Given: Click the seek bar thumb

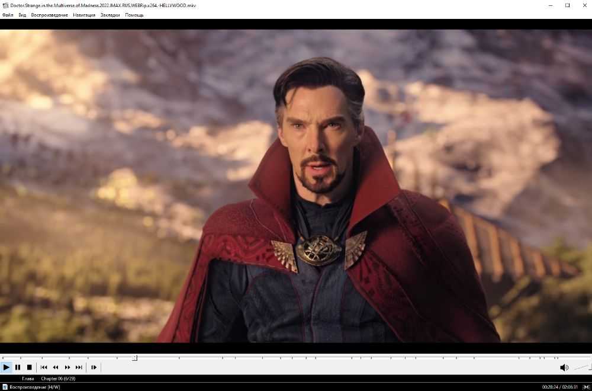Looking at the screenshot, I should [134, 358].
